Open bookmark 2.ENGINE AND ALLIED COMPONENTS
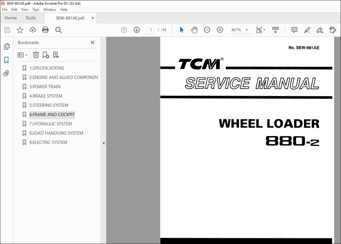 tap(64, 77)
